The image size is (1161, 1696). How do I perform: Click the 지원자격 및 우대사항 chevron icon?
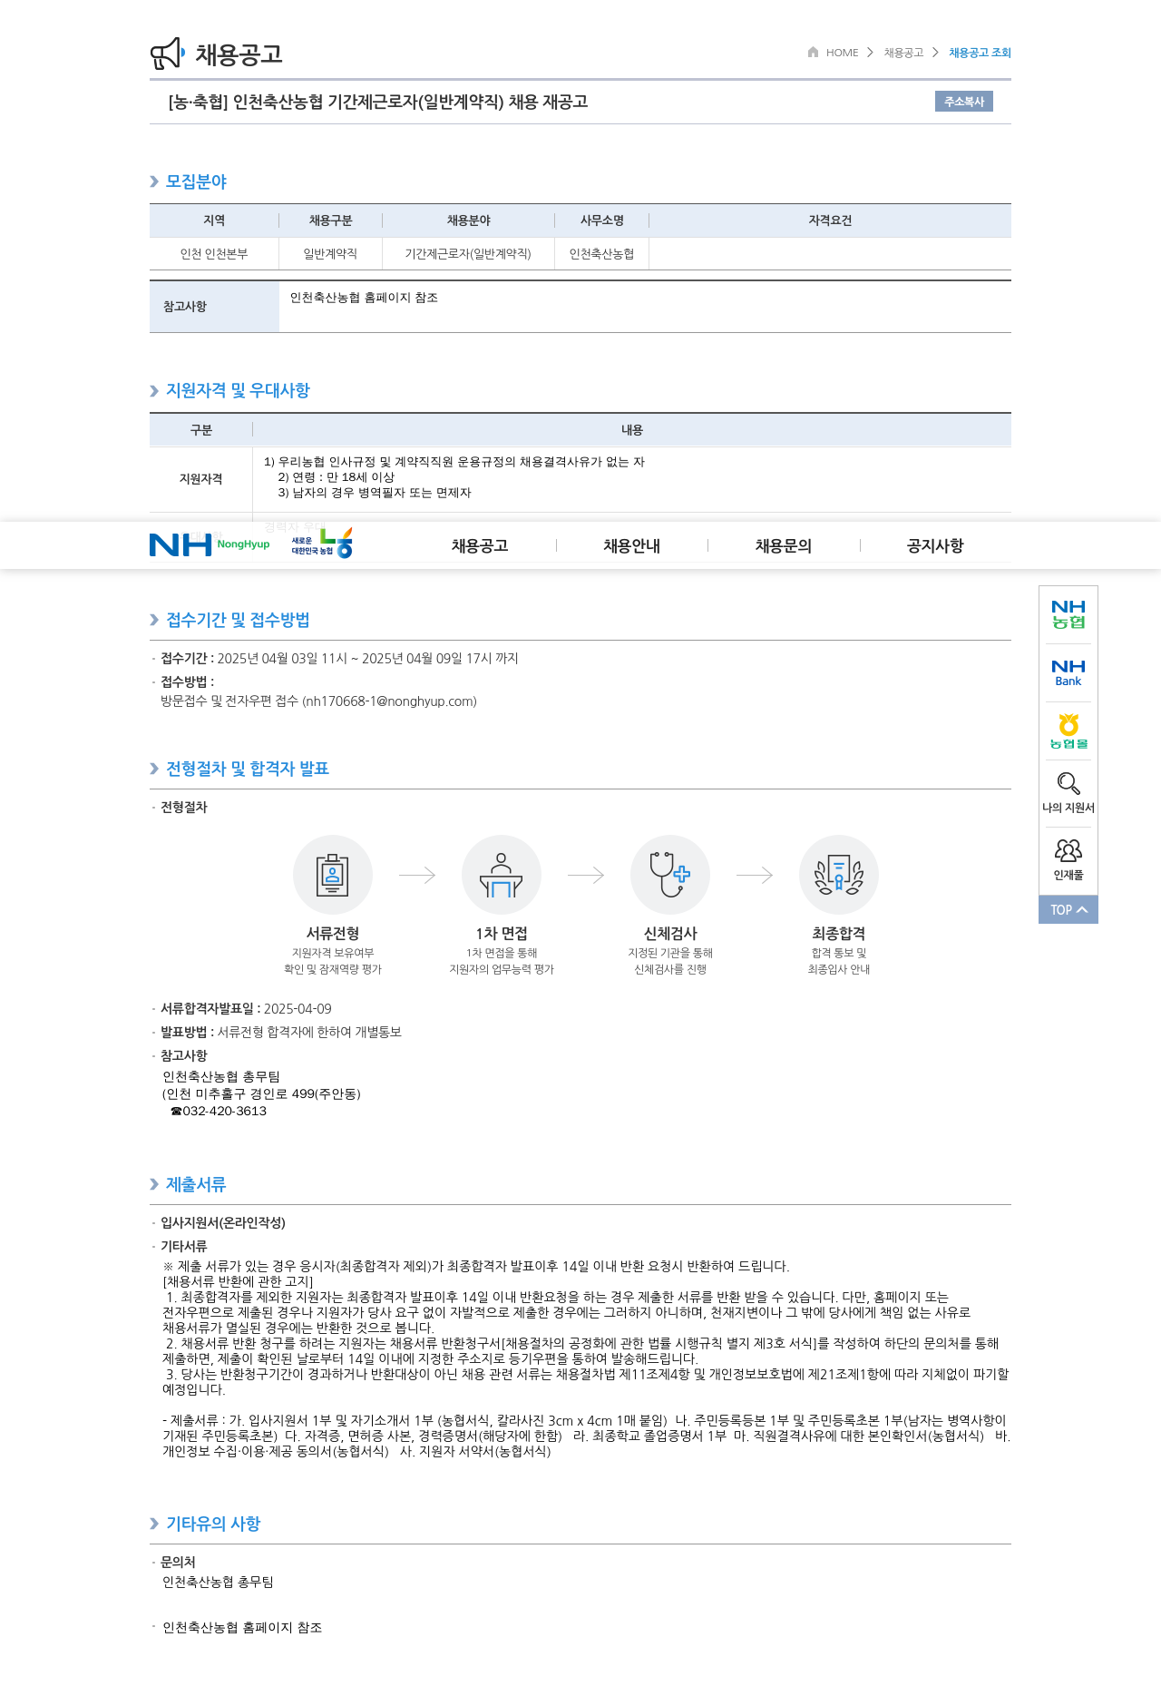154,391
